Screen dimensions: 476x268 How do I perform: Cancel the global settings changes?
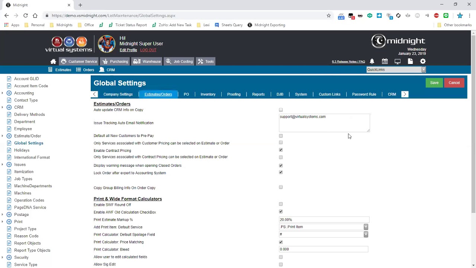point(454,83)
